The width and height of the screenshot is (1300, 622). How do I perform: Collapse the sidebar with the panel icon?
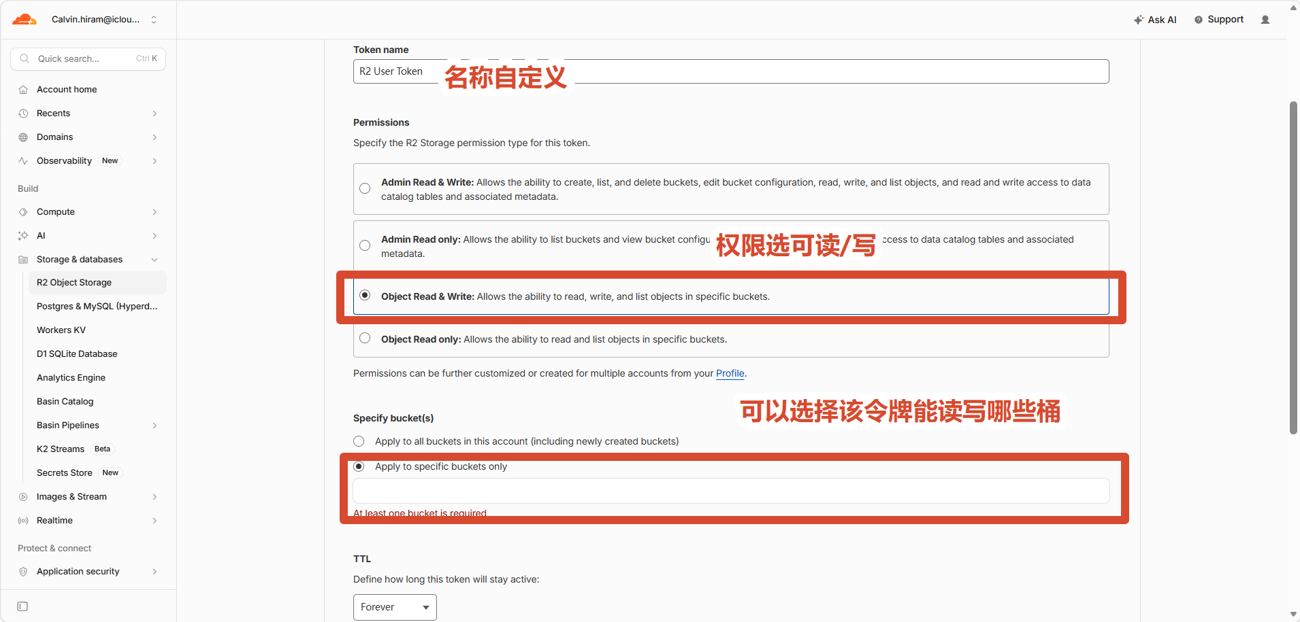pos(22,606)
